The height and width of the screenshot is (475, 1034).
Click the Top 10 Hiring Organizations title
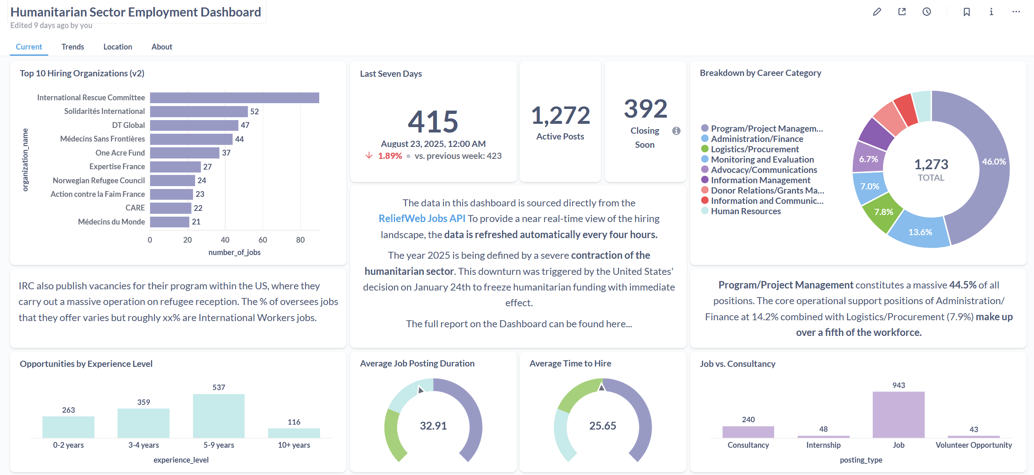click(x=82, y=73)
